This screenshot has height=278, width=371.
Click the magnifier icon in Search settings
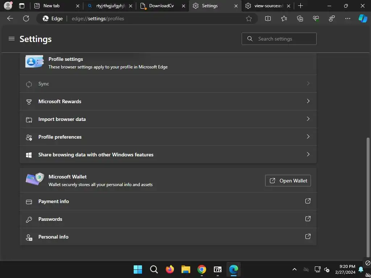[x=250, y=39]
